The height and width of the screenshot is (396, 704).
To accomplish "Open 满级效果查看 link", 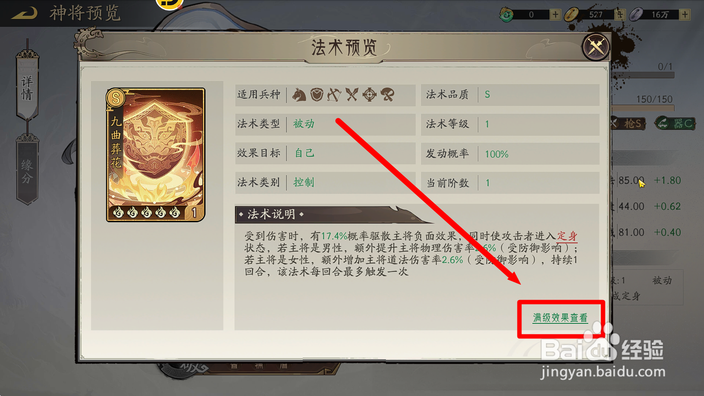I will tap(560, 318).
